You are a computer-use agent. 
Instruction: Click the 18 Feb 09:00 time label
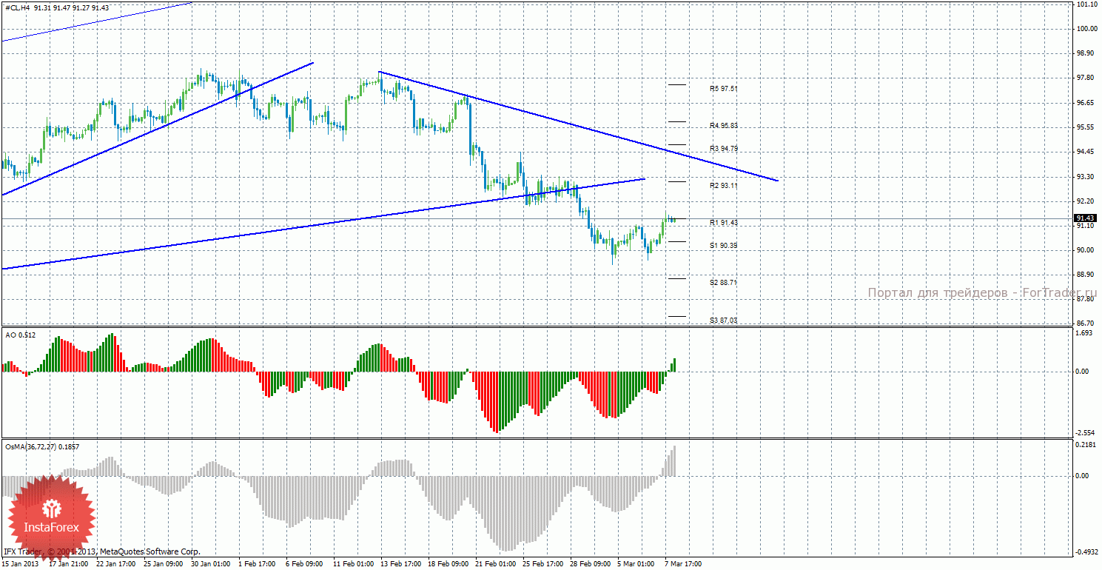tap(448, 563)
